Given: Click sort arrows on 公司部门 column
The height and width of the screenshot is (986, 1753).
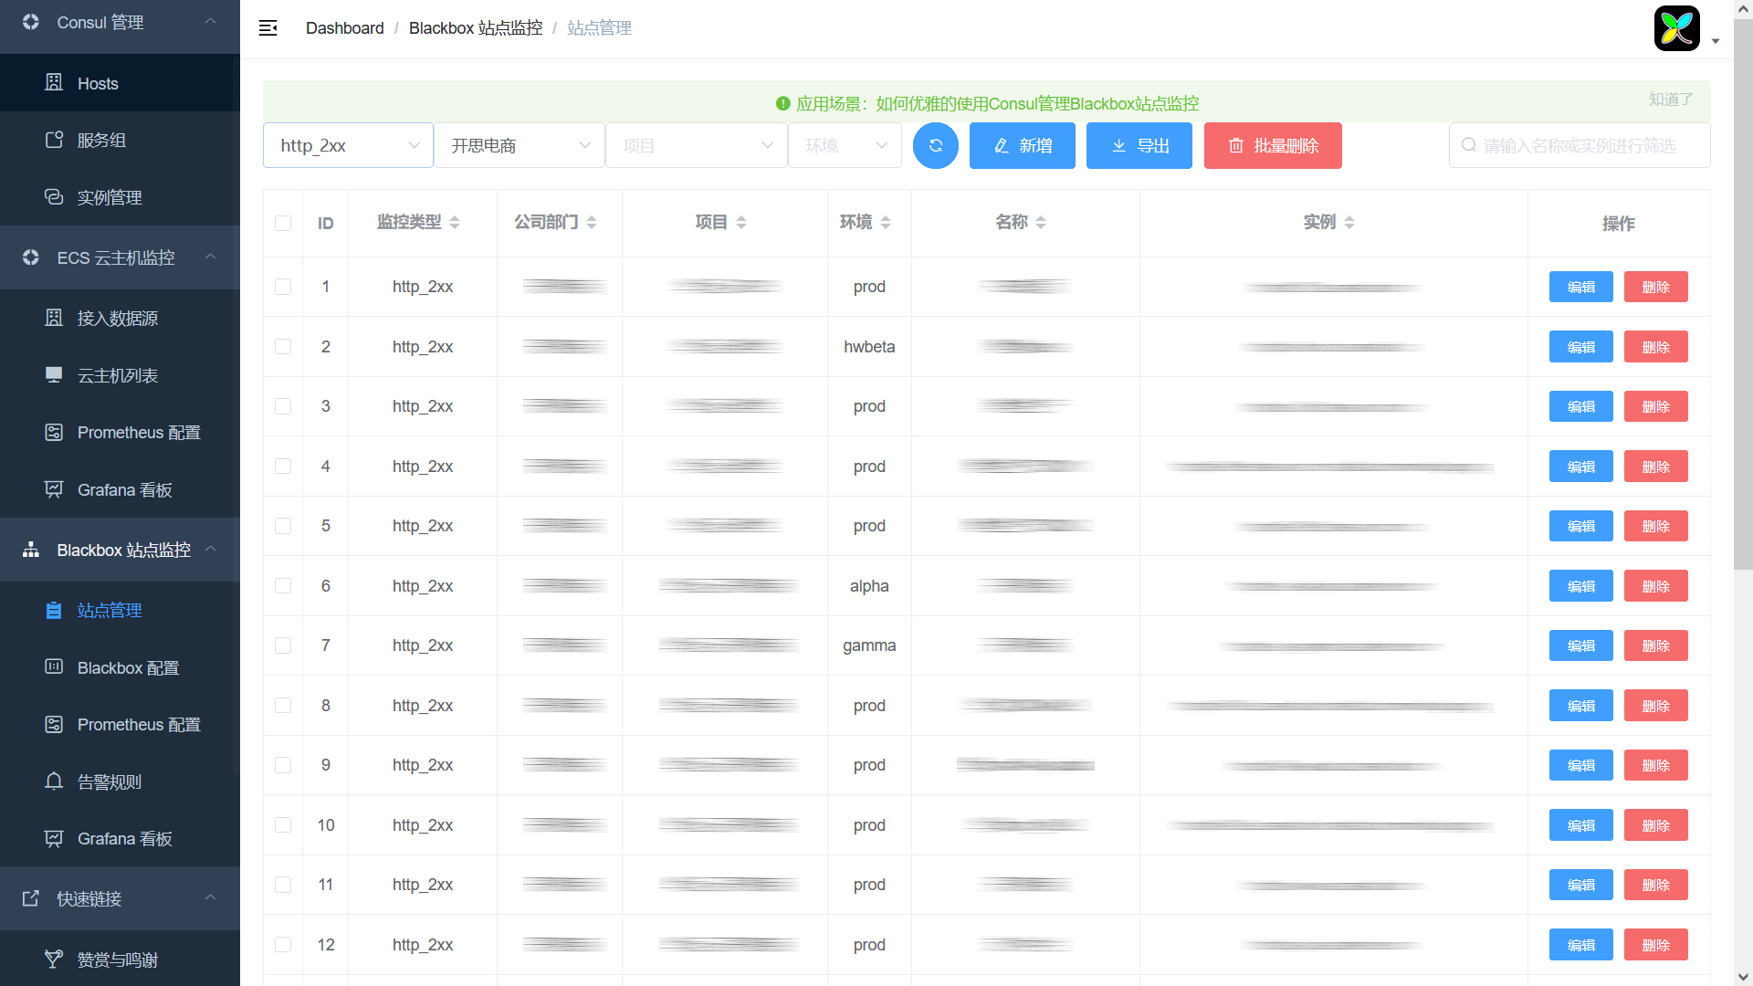Looking at the screenshot, I should click(592, 223).
